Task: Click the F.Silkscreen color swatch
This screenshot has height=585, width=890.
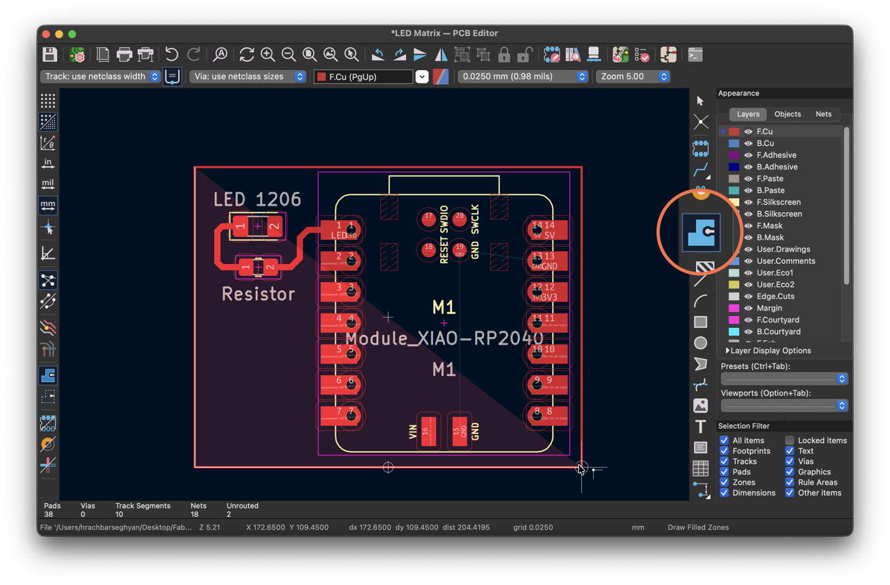Action: 734,202
